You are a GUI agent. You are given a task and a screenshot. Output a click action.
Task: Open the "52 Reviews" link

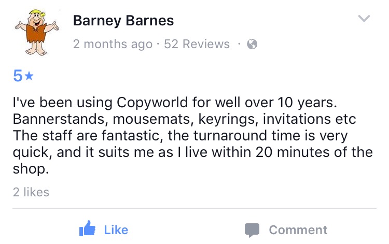197,45
